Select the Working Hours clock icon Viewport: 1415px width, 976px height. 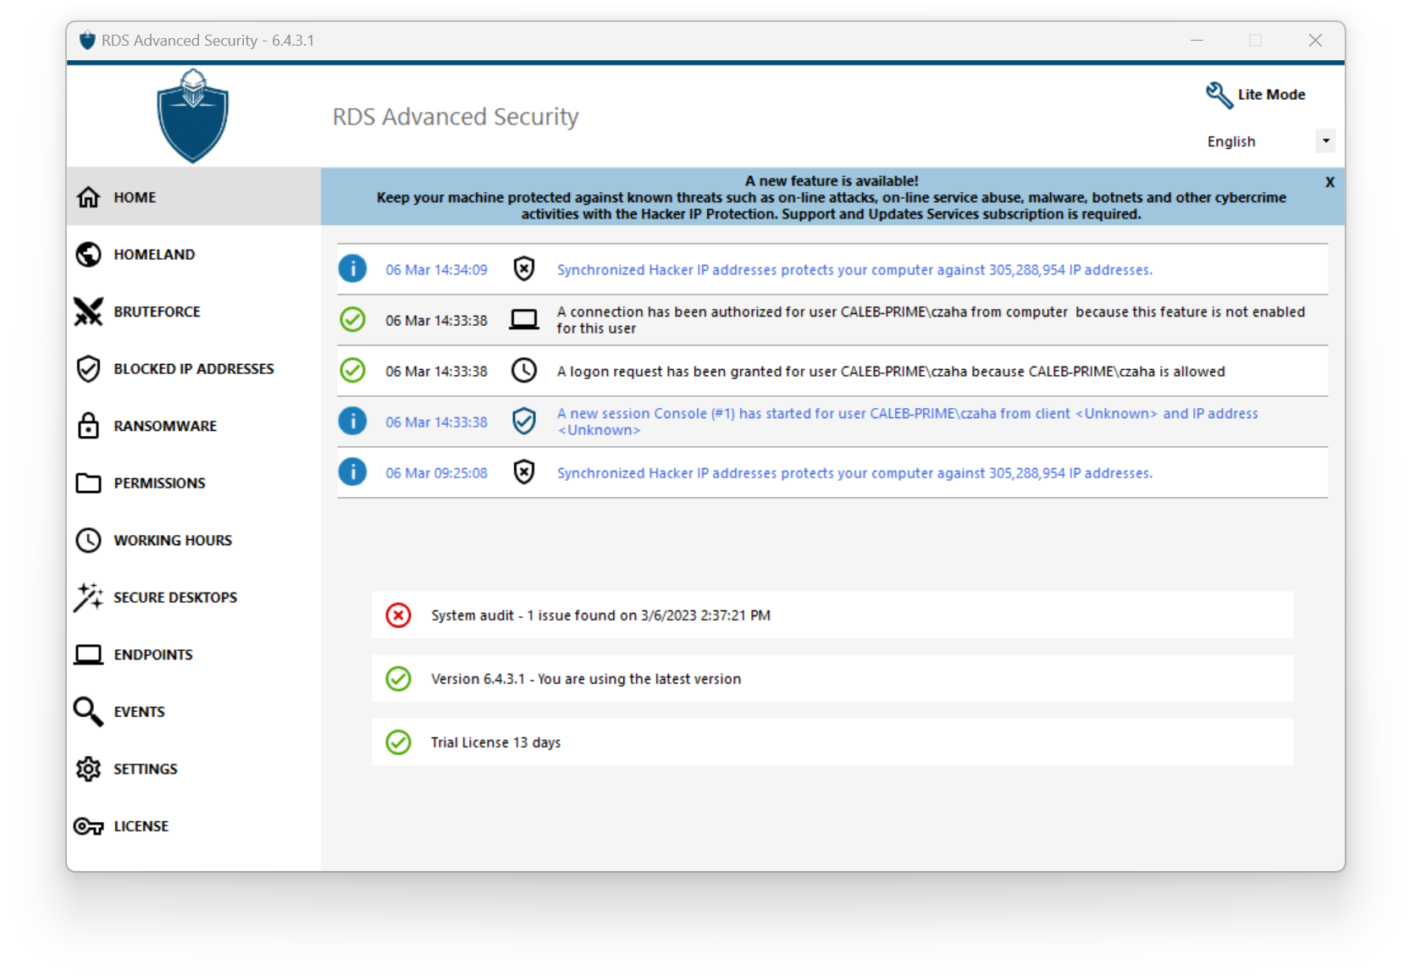(x=89, y=540)
